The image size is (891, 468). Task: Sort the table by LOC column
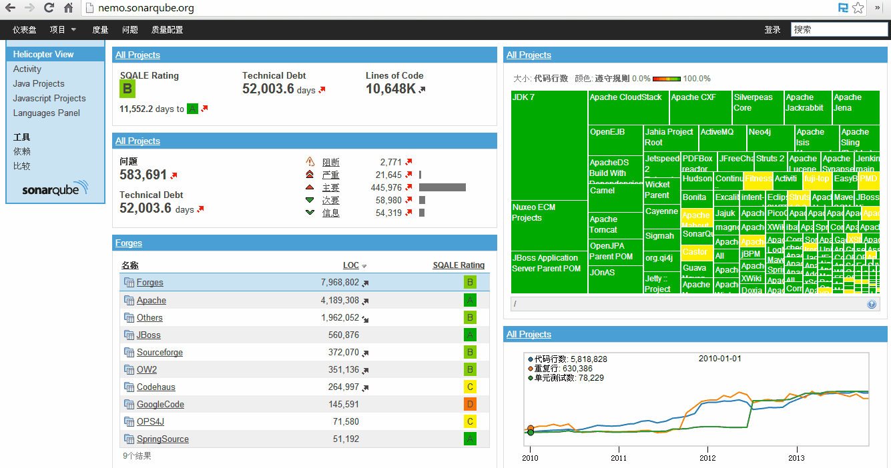coord(351,265)
